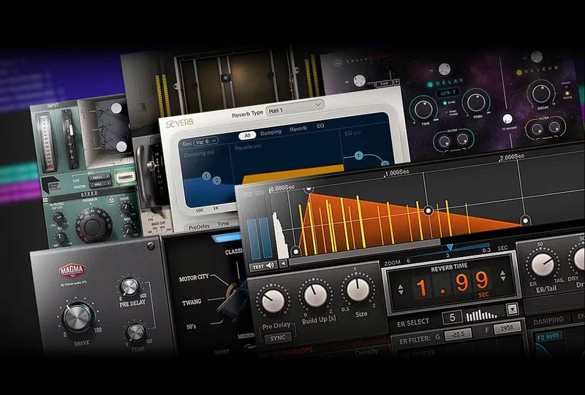Click the Build Up knob

[x=315, y=295]
